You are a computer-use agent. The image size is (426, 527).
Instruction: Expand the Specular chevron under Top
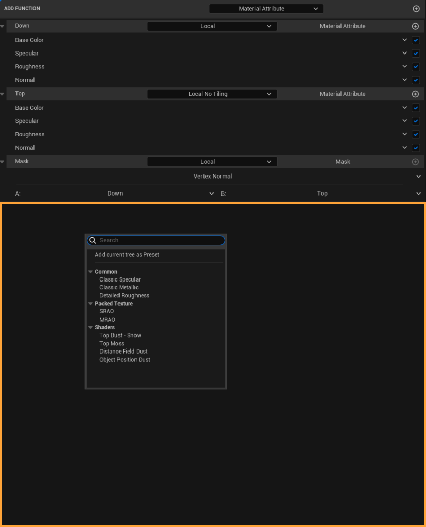point(405,120)
